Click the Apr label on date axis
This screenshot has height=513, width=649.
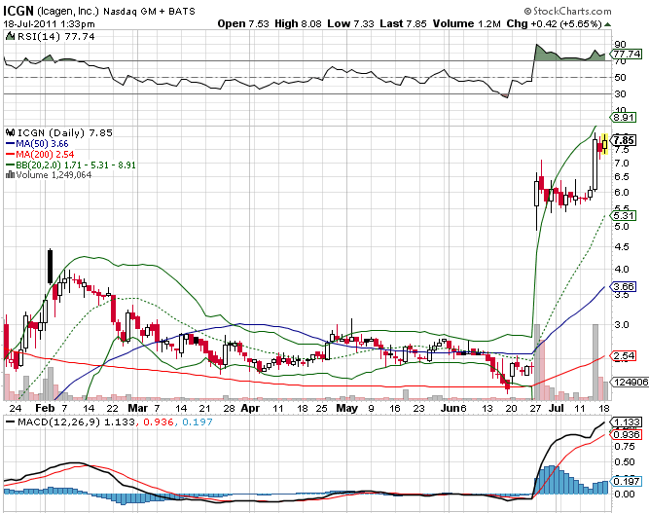[x=250, y=408]
